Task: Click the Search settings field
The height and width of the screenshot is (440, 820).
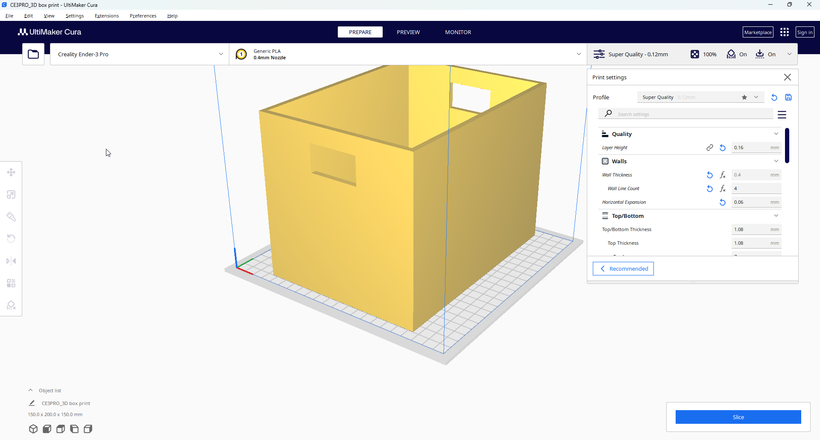Action: point(686,114)
